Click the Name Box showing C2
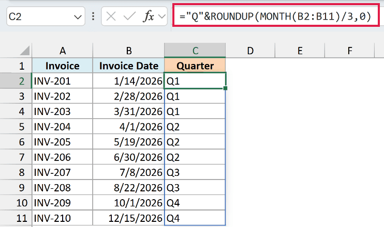The height and width of the screenshot is (227, 384). (46, 17)
